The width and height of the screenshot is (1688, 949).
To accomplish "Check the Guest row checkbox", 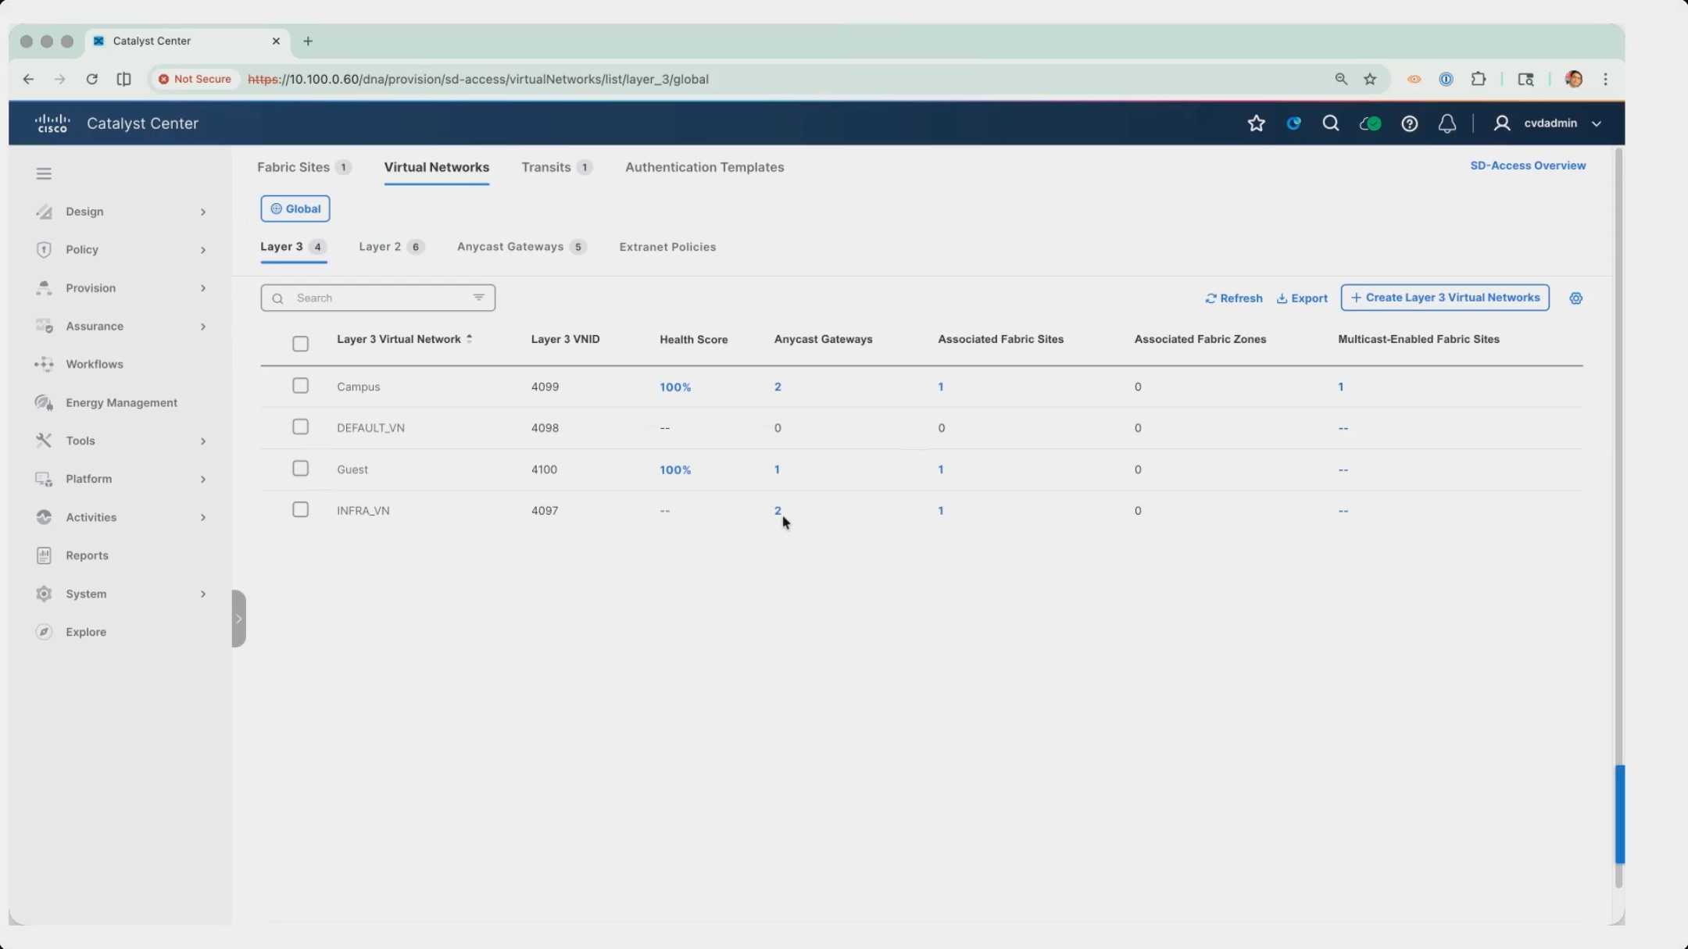I will click(x=300, y=469).
